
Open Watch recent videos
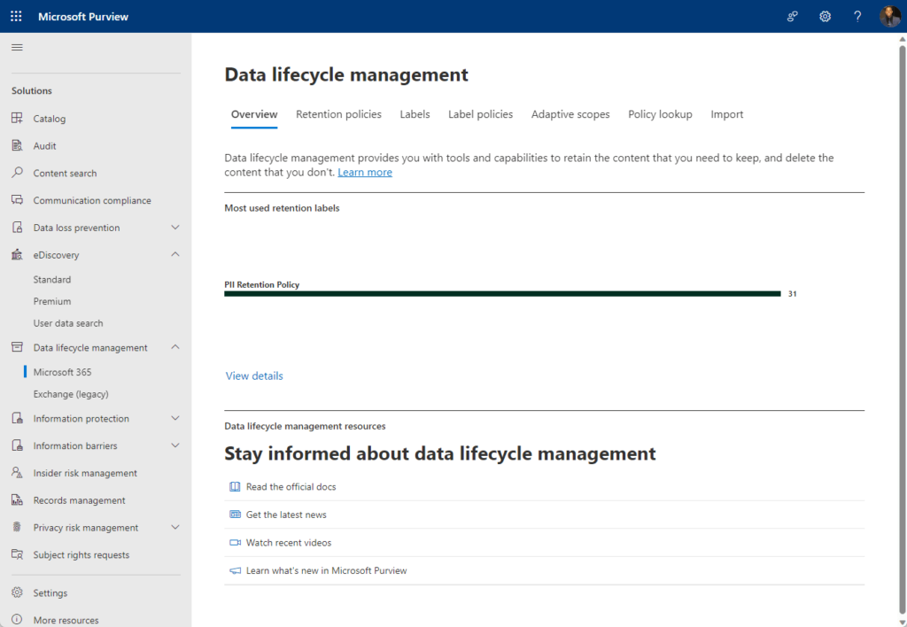point(289,543)
